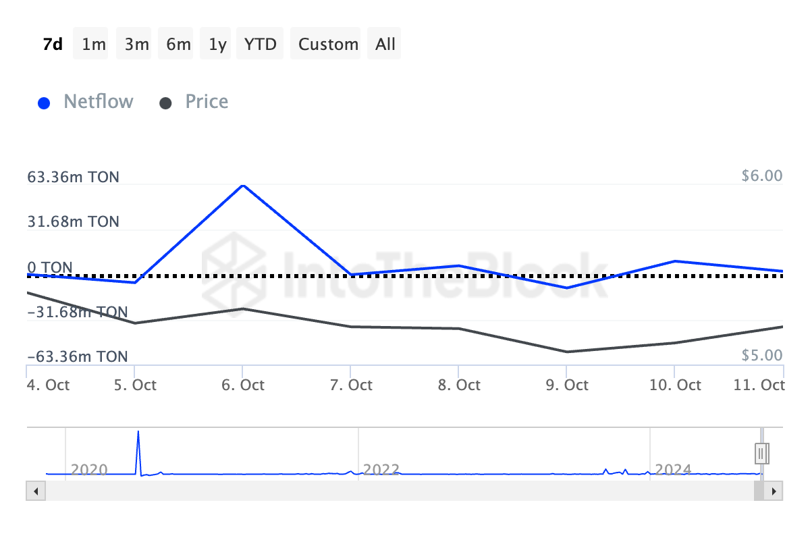Click the 2022 marker in navigator
The height and width of the screenshot is (540, 810).
pyautogui.click(x=381, y=469)
